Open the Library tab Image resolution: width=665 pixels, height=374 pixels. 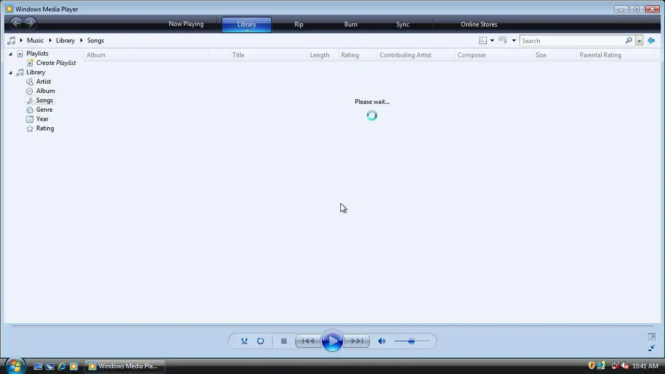(247, 24)
